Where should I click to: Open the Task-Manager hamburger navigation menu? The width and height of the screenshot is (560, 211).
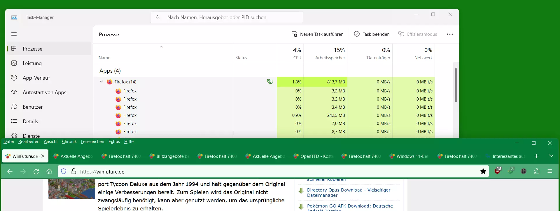[14, 34]
